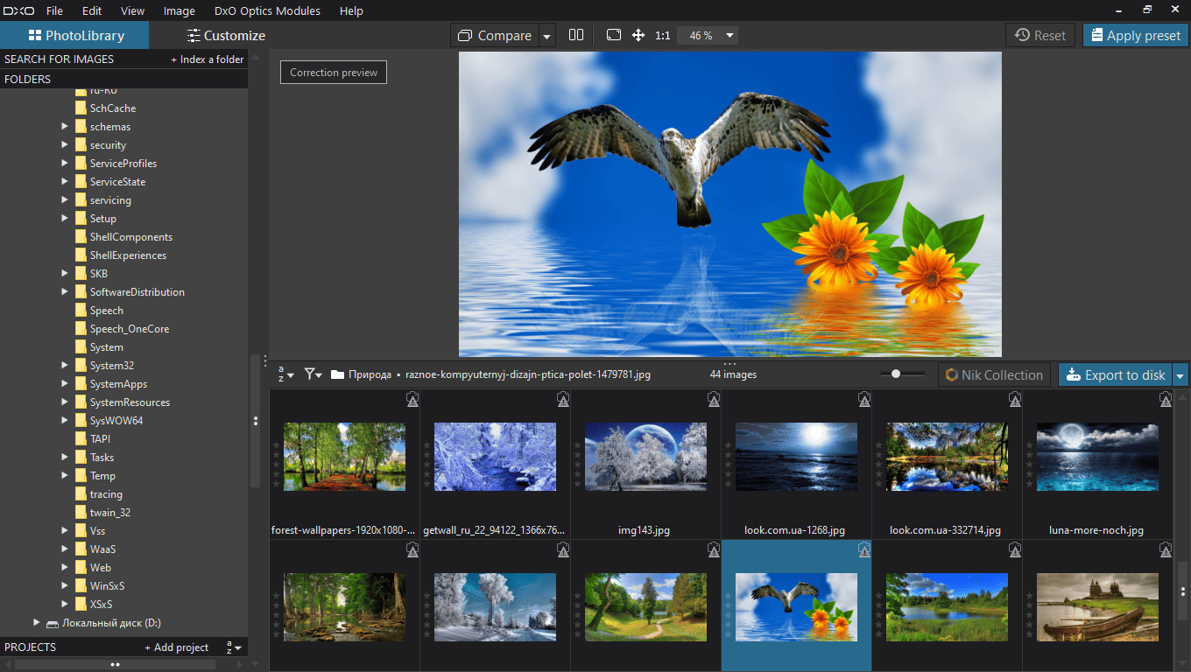Screen dimensions: 1191x672
Task: Select the twain_32 folder
Action: click(x=109, y=513)
